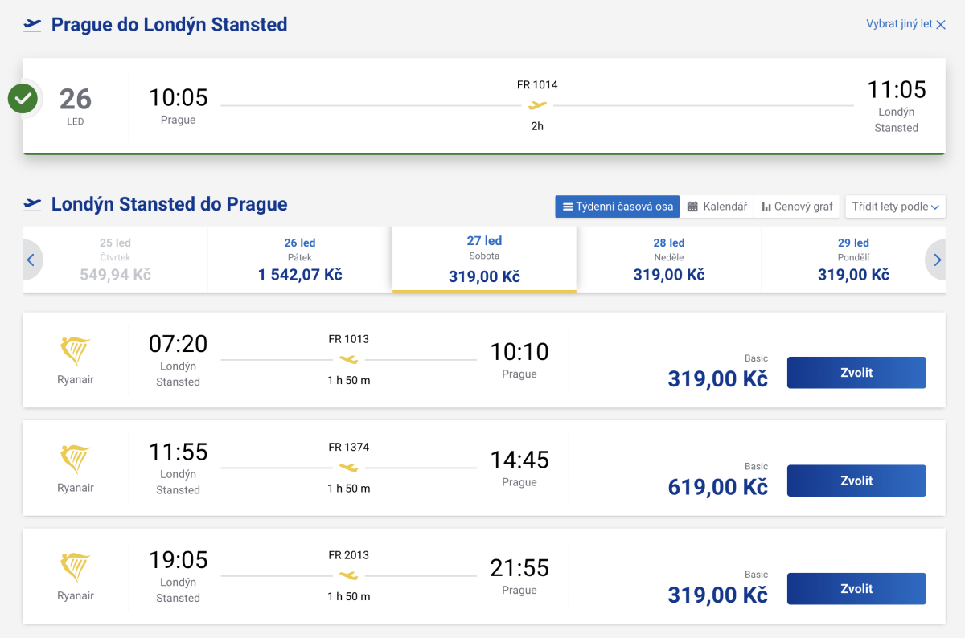Viewport: 965px width, 638px height.
Task: Select the 29 led Pondělí date tab
Action: point(852,260)
